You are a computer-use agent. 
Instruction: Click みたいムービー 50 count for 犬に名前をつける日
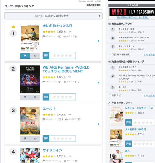52,37
